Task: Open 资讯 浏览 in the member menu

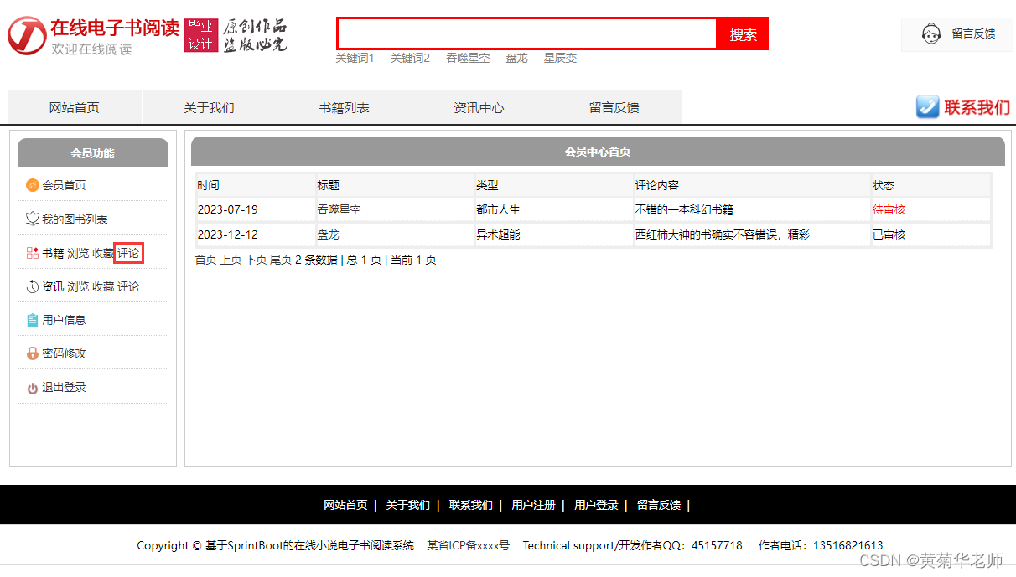Action: pyautogui.click(x=78, y=286)
